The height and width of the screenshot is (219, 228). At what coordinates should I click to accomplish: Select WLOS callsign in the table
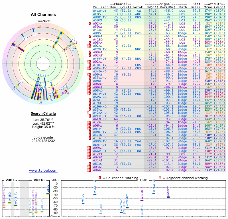click(97, 14)
